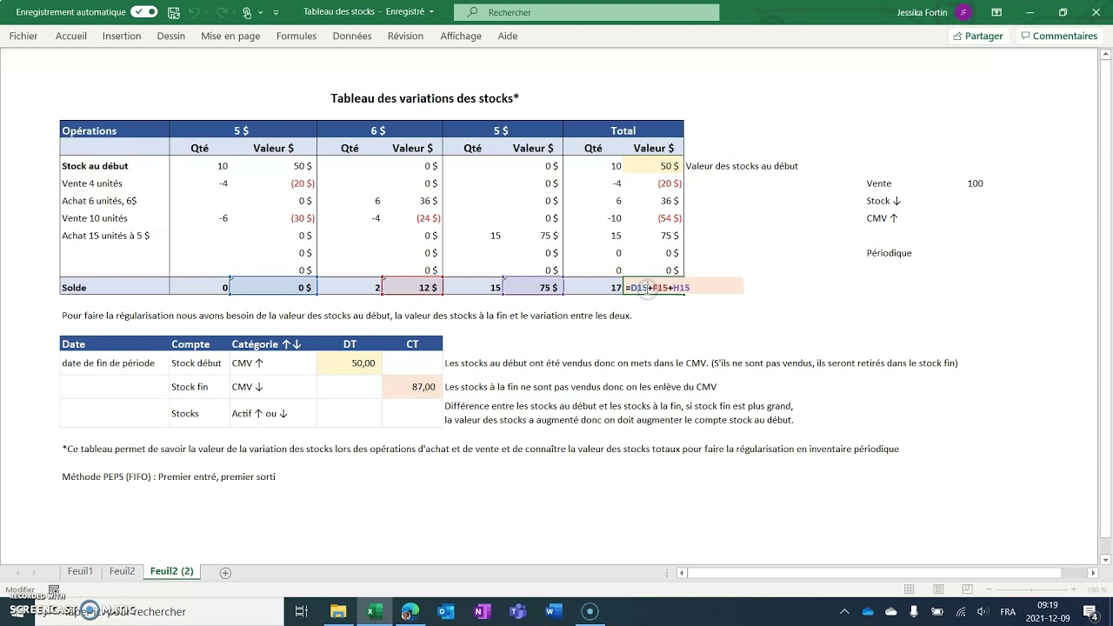Toggle the Enregistrement automatique switch
Screen dimensions: 1113x626
coord(143,12)
